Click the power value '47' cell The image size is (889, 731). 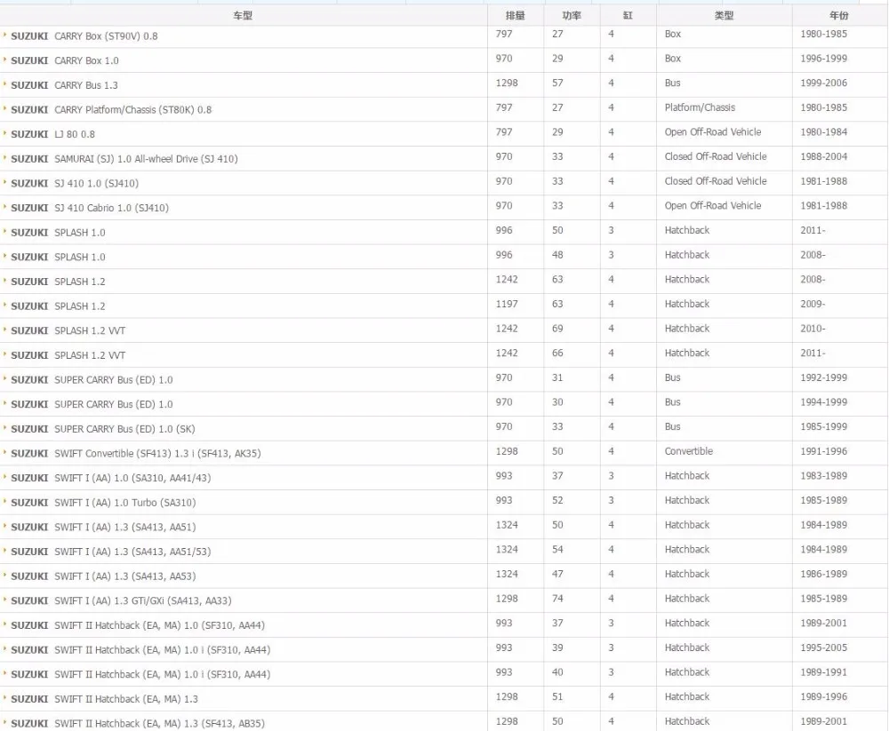pos(557,574)
